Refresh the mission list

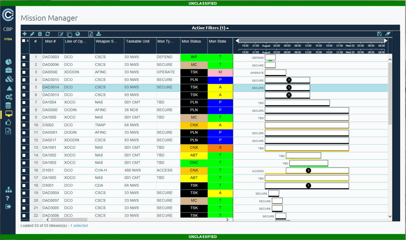pyautogui.click(x=48, y=34)
